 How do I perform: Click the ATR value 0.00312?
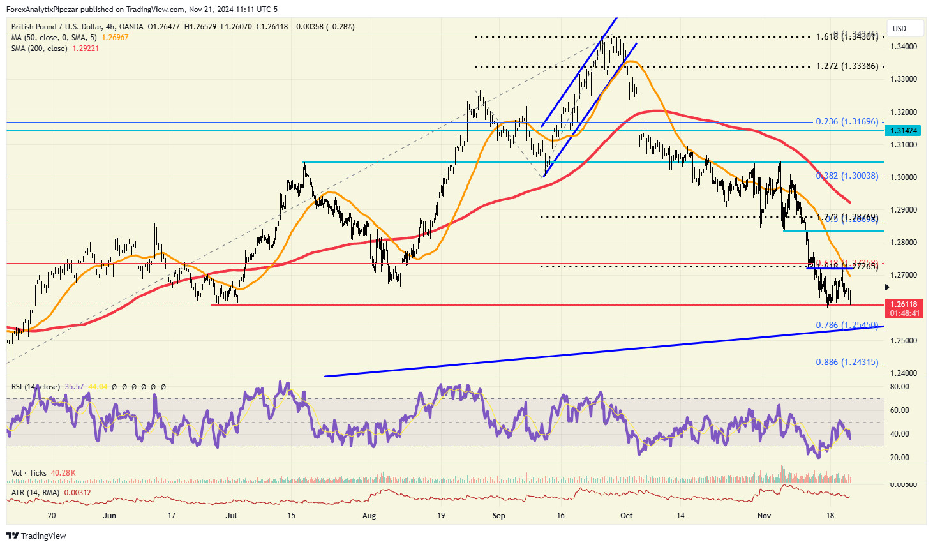(x=77, y=493)
